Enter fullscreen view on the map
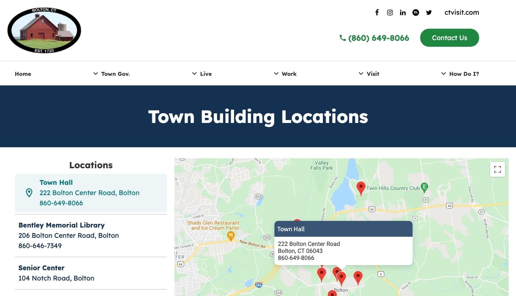Image resolution: width=516 pixels, height=296 pixels. click(498, 169)
